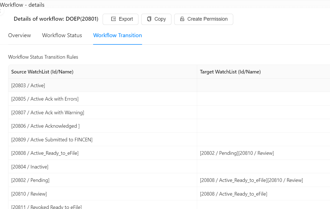Select the [20803 / Active] row
The height and width of the screenshot is (209, 330).
(169, 85)
